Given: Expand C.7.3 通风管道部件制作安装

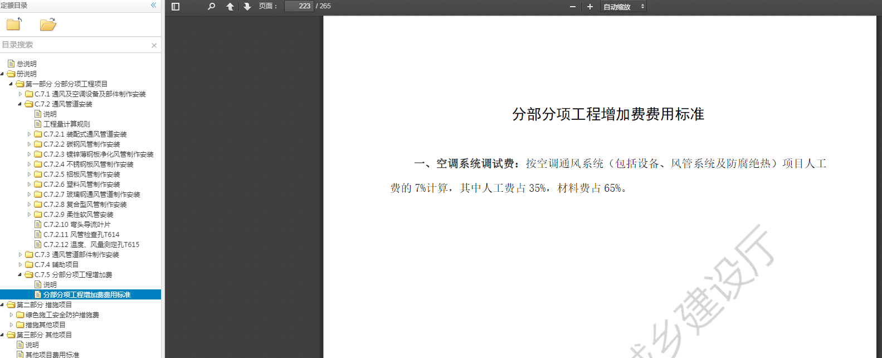Looking at the screenshot, I should point(20,254).
